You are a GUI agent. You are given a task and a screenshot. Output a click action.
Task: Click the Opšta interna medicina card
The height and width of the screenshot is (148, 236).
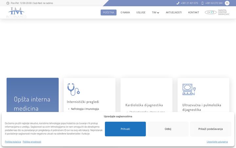[32, 95]
